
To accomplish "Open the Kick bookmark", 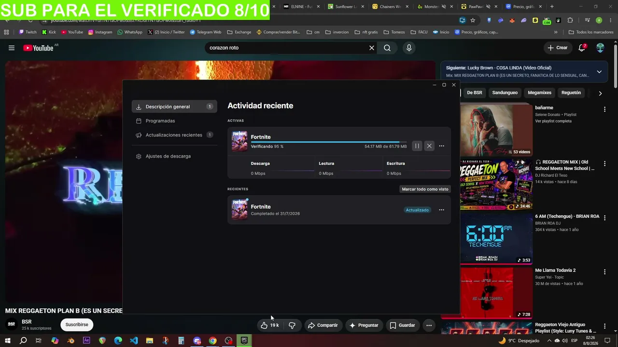I will pos(49,32).
